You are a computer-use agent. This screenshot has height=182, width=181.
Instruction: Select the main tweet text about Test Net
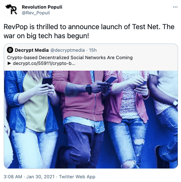point(89,31)
